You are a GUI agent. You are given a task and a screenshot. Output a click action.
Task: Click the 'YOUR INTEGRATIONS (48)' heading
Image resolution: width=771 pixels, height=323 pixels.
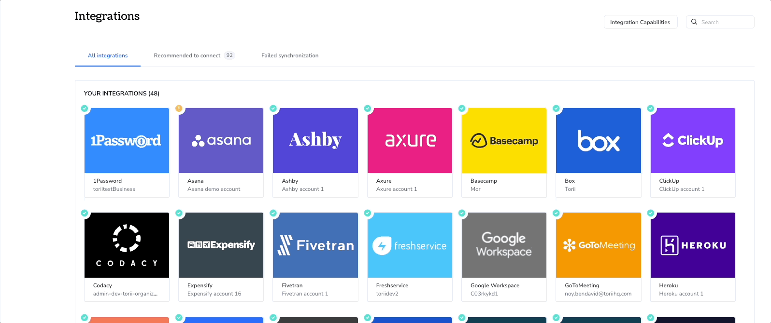tap(122, 94)
